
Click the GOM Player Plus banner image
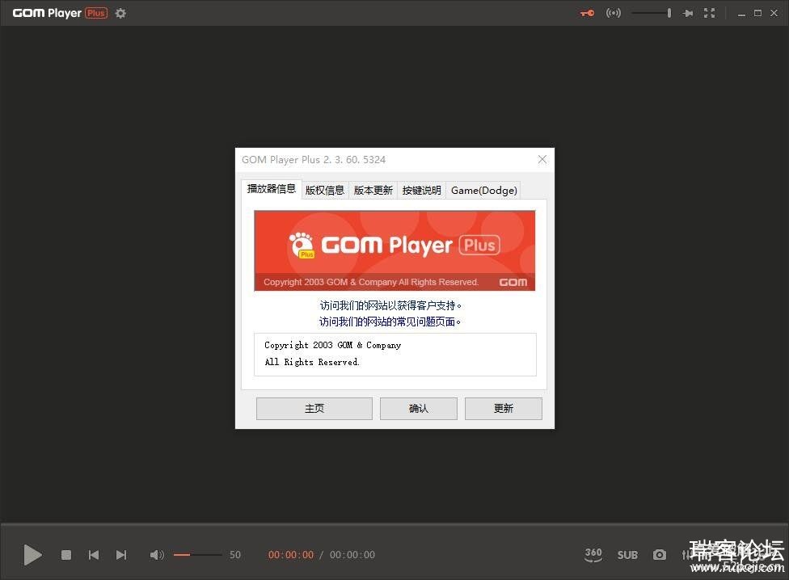[x=394, y=250]
